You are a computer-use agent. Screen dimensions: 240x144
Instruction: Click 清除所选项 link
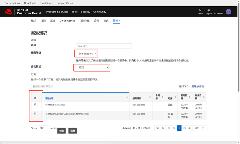(x=198, y=86)
